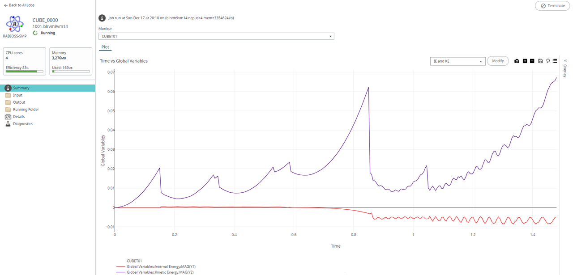Open the Running Folder item
The image size is (573, 275).
click(26, 110)
